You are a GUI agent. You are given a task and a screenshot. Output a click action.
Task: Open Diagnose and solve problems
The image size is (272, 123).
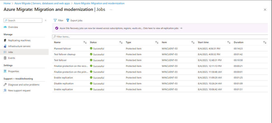click(24, 85)
